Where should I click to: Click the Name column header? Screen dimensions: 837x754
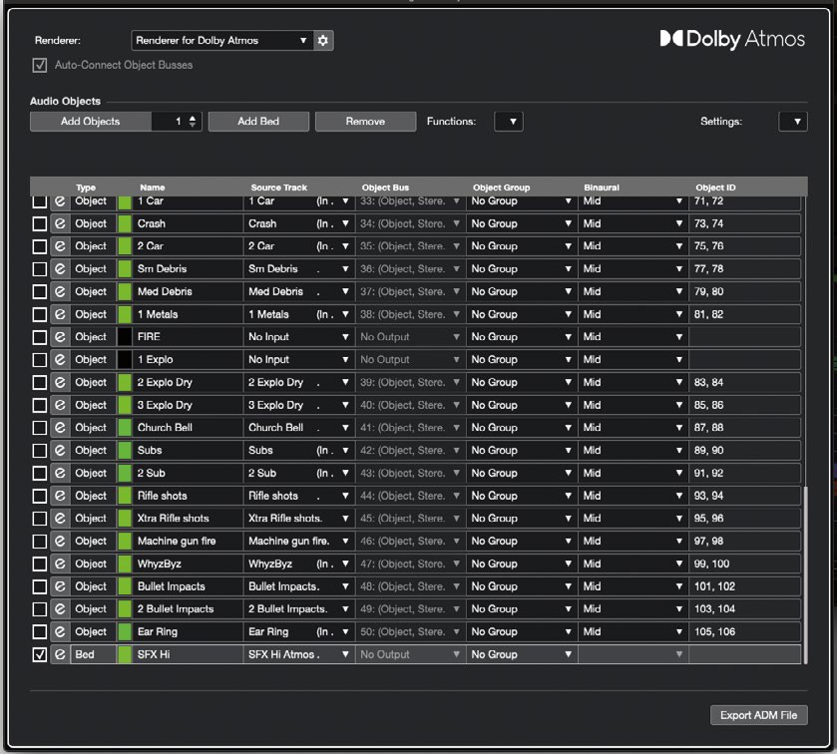[152, 188]
